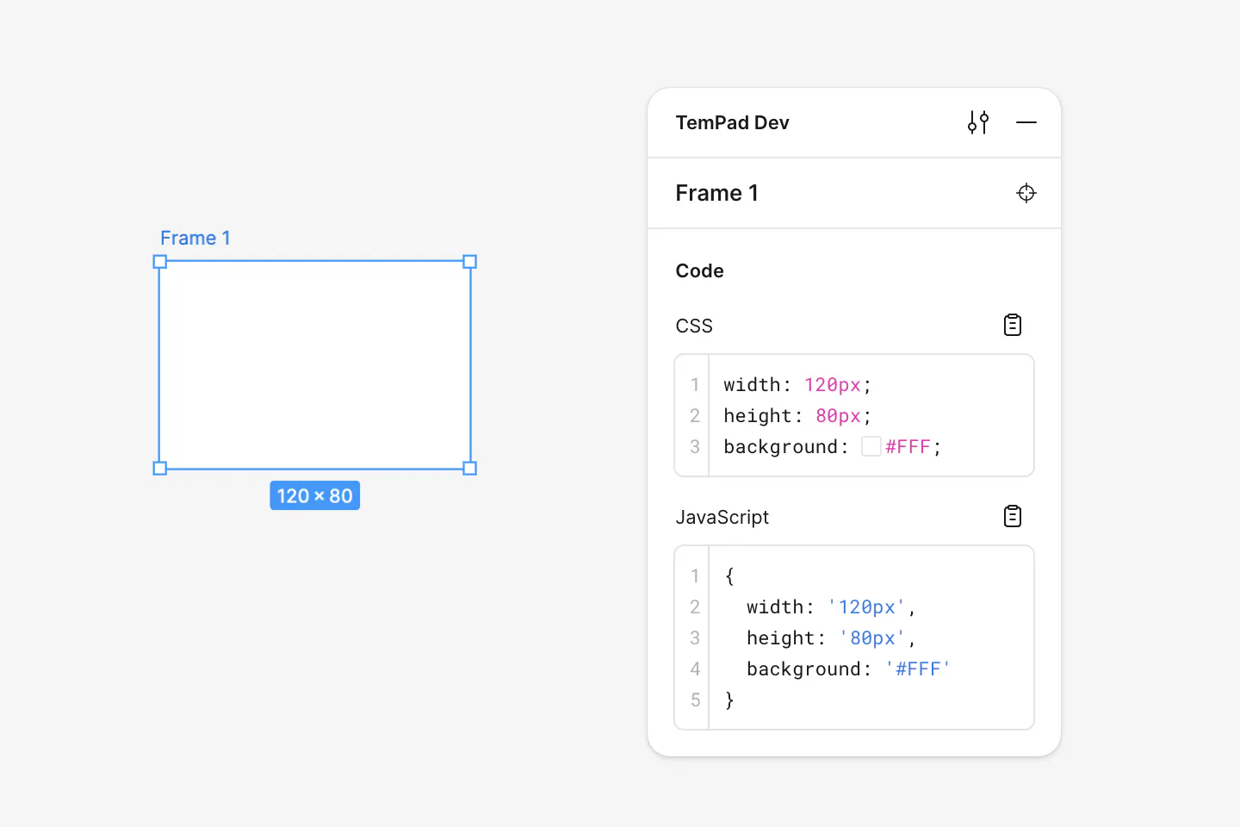
Task: Minimize the TemPad Dev panel
Action: pos(1026,122)
